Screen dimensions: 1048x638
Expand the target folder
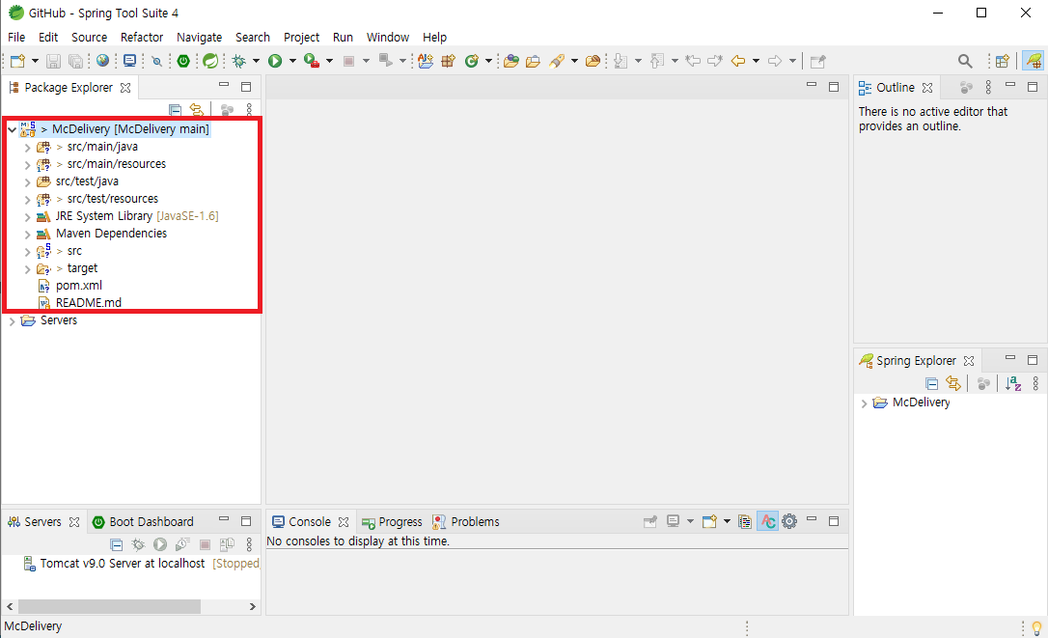click(27, 269)
